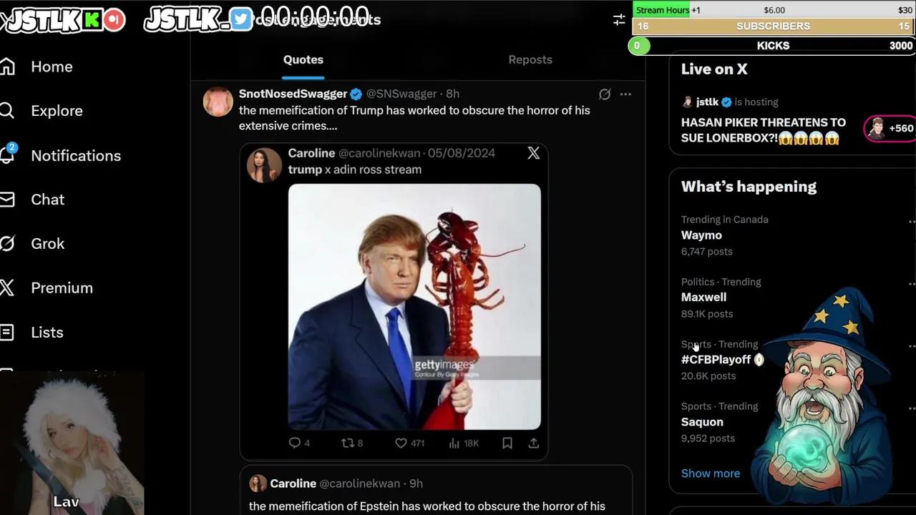Screen dimensions: 916x515
Task: Click the X logo on Caroline's embedded post
Action: pos(533,154)
